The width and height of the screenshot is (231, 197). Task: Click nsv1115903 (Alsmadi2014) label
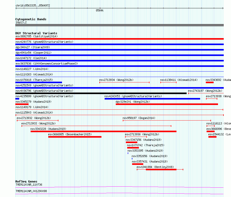point(34,112)
